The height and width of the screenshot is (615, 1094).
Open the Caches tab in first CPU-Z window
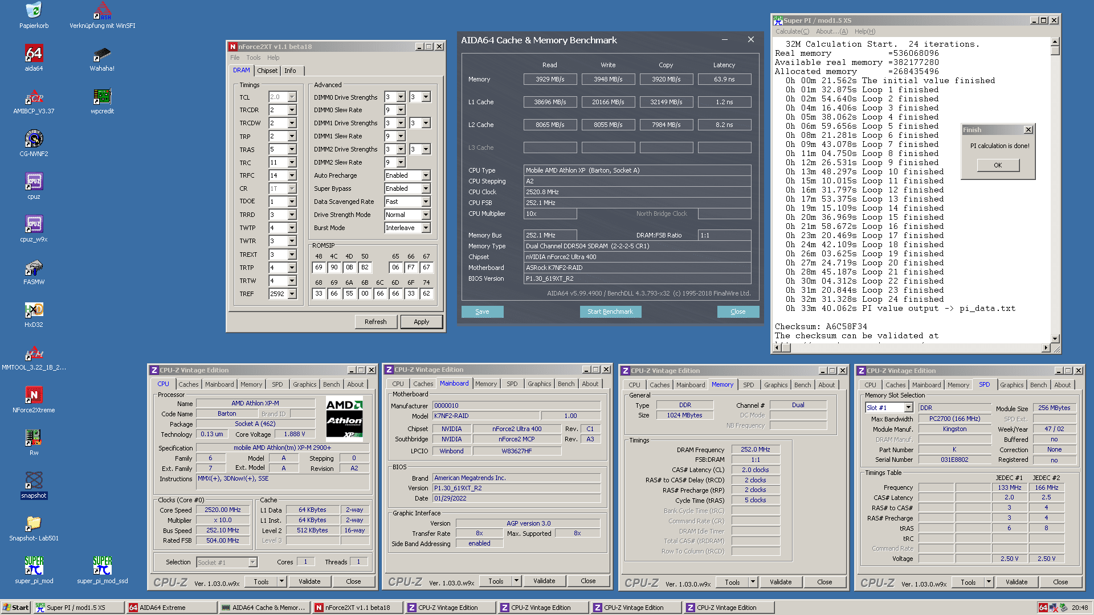click(x=188, y=384)
